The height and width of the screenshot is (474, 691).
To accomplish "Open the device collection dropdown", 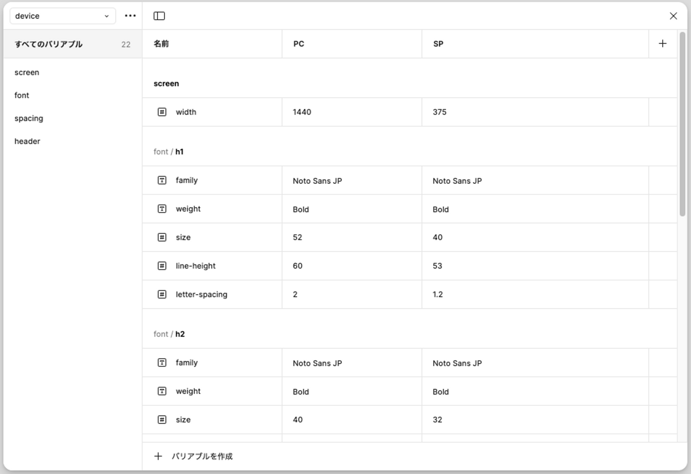I will (62, 16).
